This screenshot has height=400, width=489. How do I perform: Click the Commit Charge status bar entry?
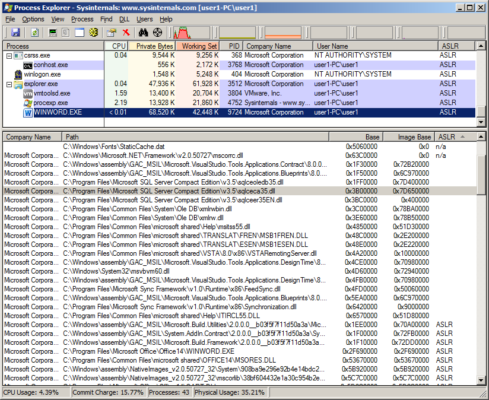click(x=108, y=392)
